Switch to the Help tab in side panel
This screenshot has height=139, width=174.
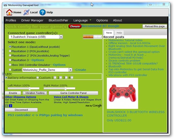point(119,33)
